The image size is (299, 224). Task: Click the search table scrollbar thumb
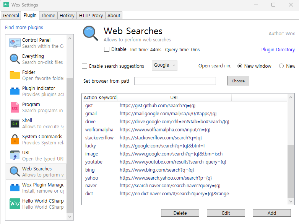291,171
